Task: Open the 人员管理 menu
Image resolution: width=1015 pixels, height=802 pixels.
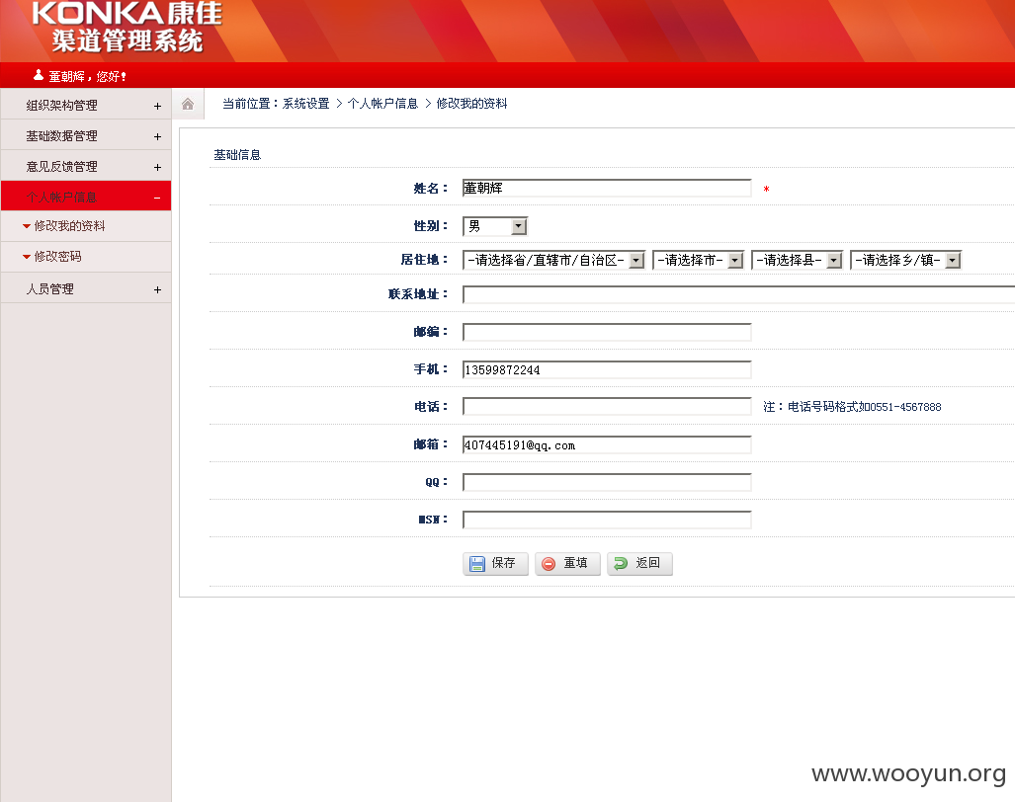Action: (86, 288)
